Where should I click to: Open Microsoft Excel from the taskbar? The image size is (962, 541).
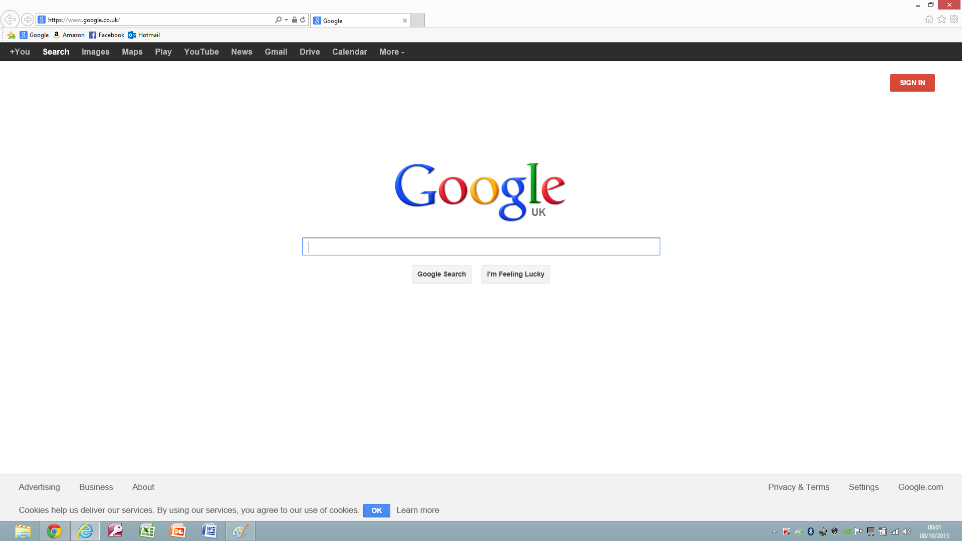click(147, 531)
